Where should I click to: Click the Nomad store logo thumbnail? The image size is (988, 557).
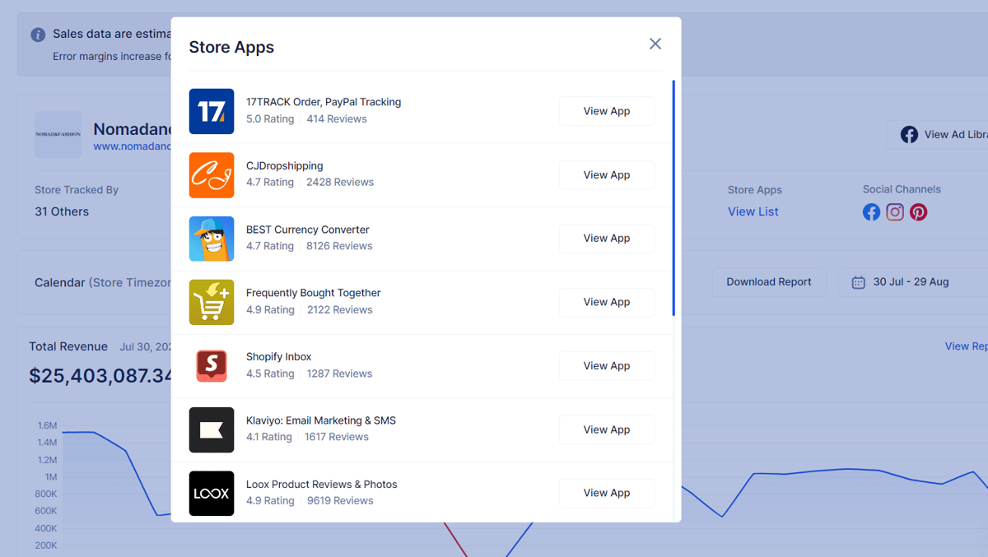point(58,134)
